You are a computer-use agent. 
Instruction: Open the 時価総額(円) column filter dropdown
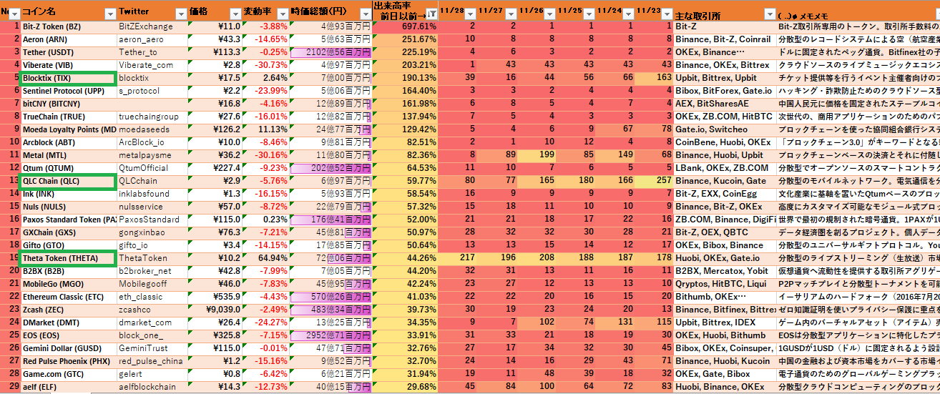pos(364,14)
